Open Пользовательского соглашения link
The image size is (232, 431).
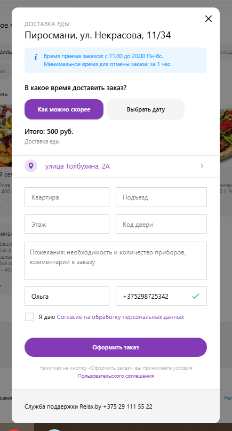click(x=116, y=376)
